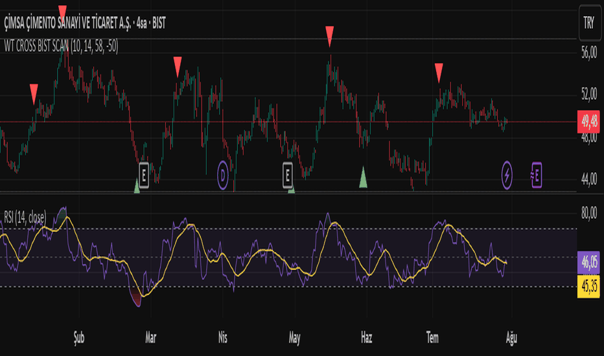
Task: Click the purple lightning bolt event icon
Action: click(x=507, y=175)
